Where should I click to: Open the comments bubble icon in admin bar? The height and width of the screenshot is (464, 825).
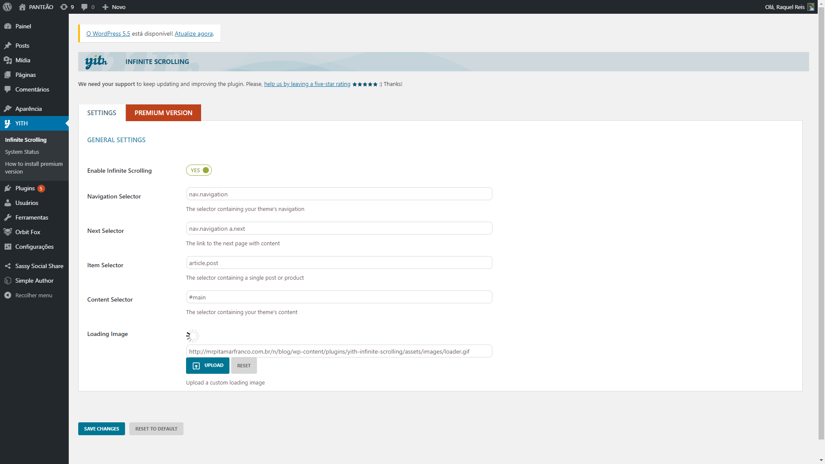pyautogui.click(x=84, y=7)
